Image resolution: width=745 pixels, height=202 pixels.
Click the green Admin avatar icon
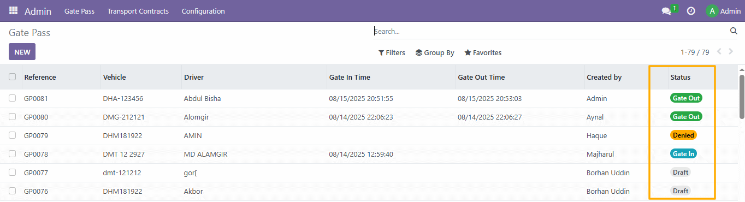(x=712, y=11)
